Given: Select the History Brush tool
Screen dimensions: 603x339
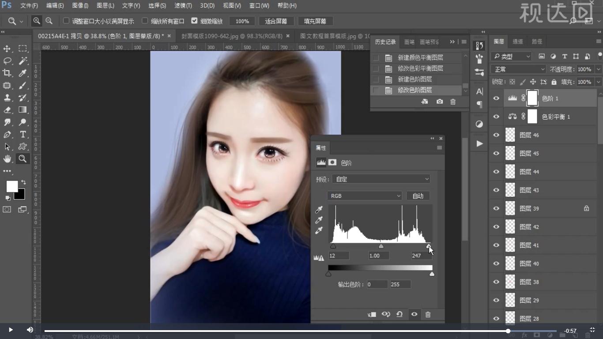Looking at the screenshot, I should [23, 98].
